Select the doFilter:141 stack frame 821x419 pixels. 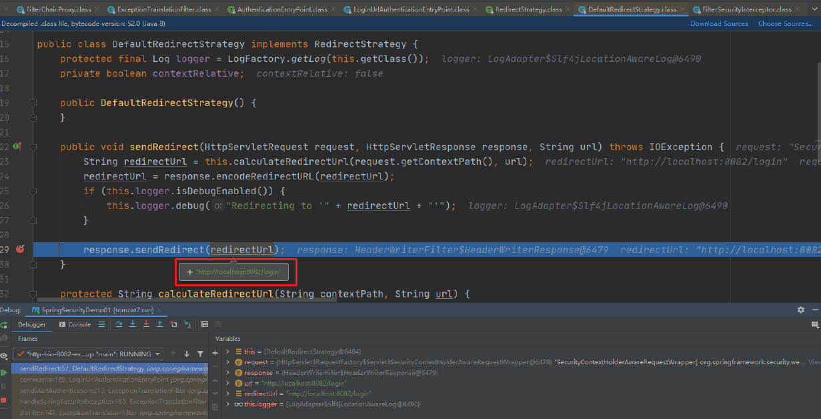pyautogui.click(x=110, y=412)
